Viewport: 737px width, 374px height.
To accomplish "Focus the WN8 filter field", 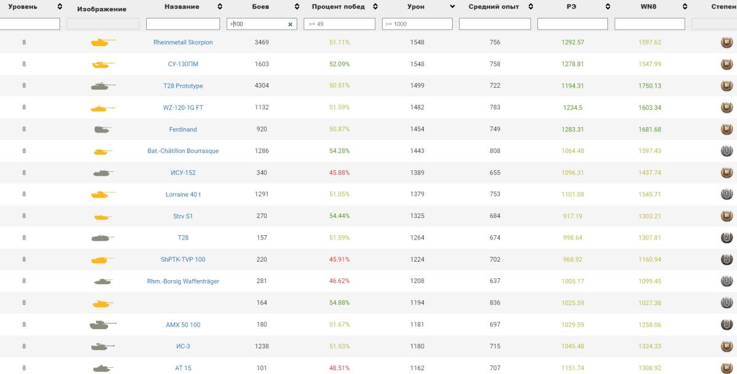I will pos(650,24).
